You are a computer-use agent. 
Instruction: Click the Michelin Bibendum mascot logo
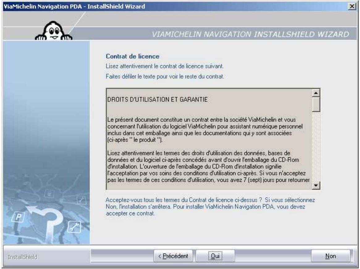[54, 31]
